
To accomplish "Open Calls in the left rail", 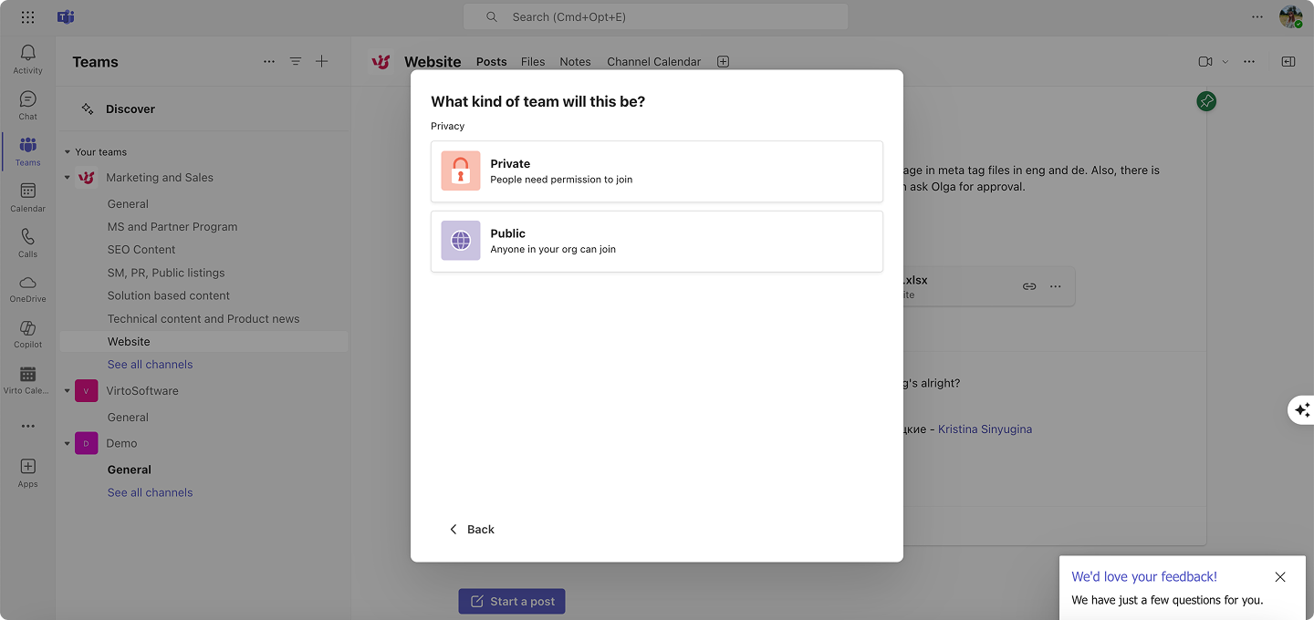I will (x=27, y=243).
